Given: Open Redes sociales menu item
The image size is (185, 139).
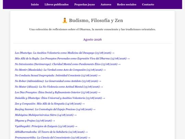Looking at the screenshot, I should [127, 4].
